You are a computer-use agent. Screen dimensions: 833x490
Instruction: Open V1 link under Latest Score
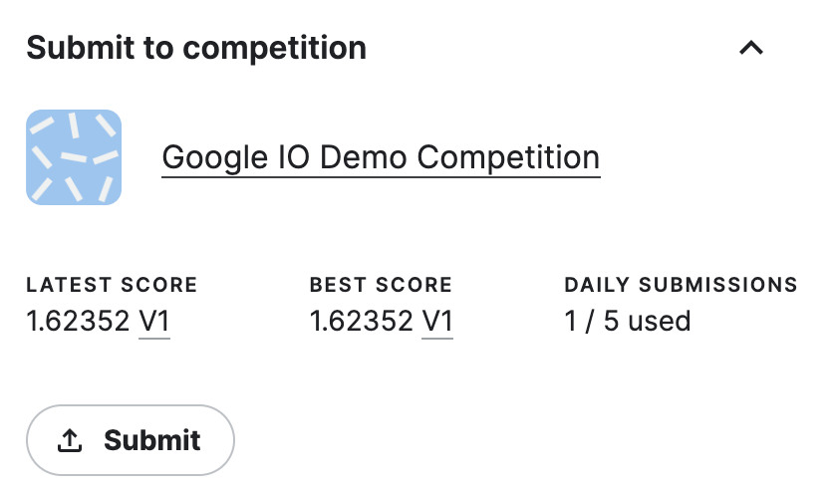[154, 321]
